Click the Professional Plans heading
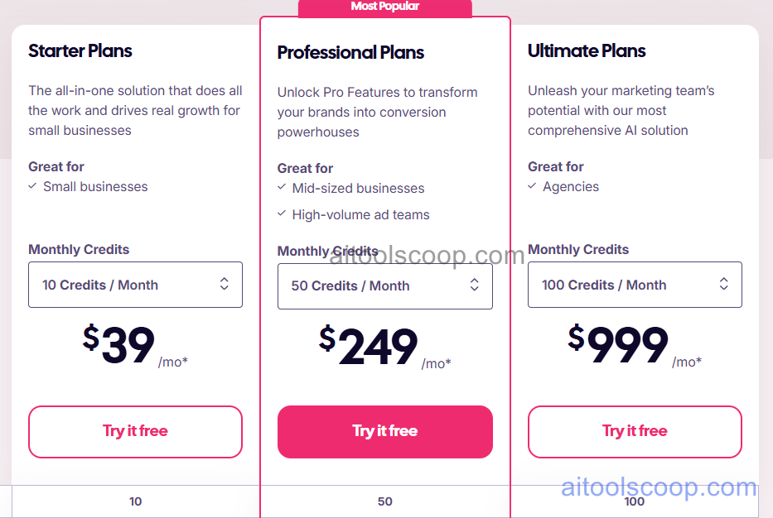The height and width of the screenshot is (518, 773). tap(350, 52)
